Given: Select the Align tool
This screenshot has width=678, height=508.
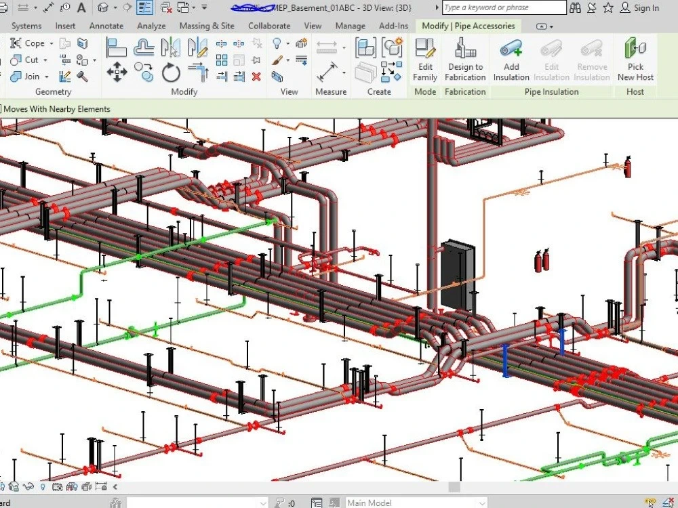Looking at the screenshot, I should coord(117,47).
